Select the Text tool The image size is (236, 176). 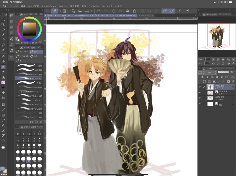pos(3,125)
